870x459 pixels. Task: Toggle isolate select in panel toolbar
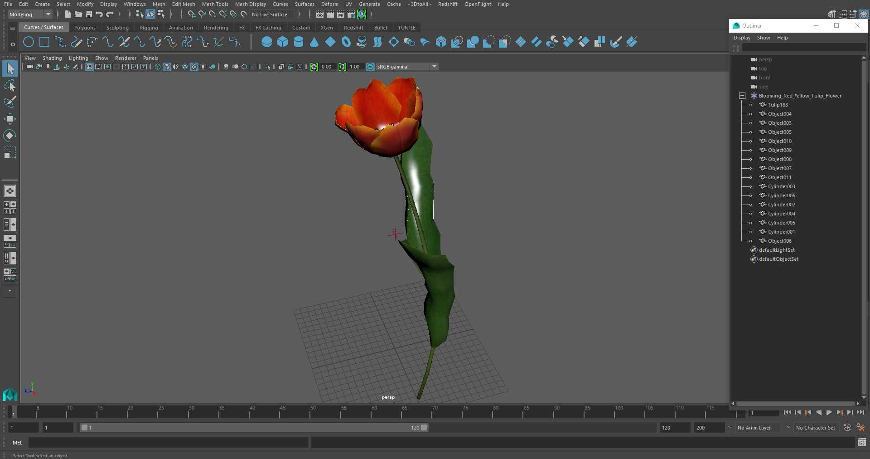coord(267,67)
